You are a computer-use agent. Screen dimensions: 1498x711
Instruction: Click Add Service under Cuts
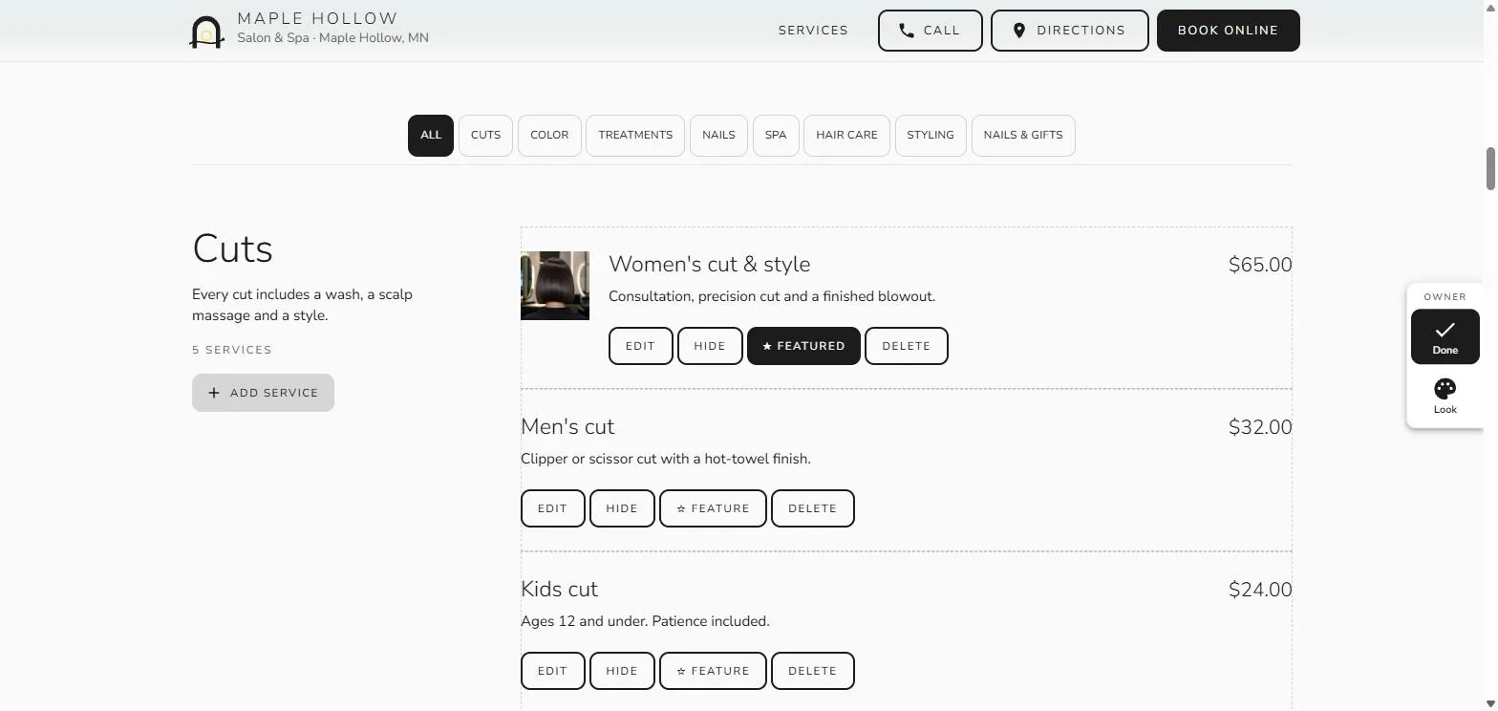click(x=263, y=393)
